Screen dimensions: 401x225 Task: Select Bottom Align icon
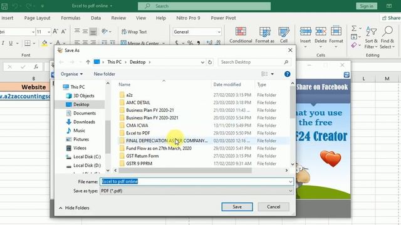[93, 32]
